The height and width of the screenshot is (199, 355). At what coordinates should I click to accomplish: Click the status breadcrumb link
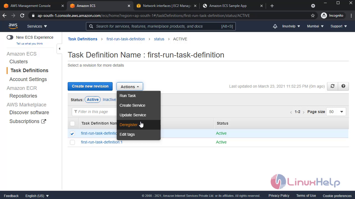point(159,39)
